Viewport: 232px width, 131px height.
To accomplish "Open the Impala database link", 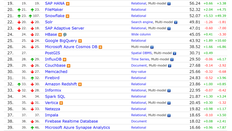I will point(52,115).
